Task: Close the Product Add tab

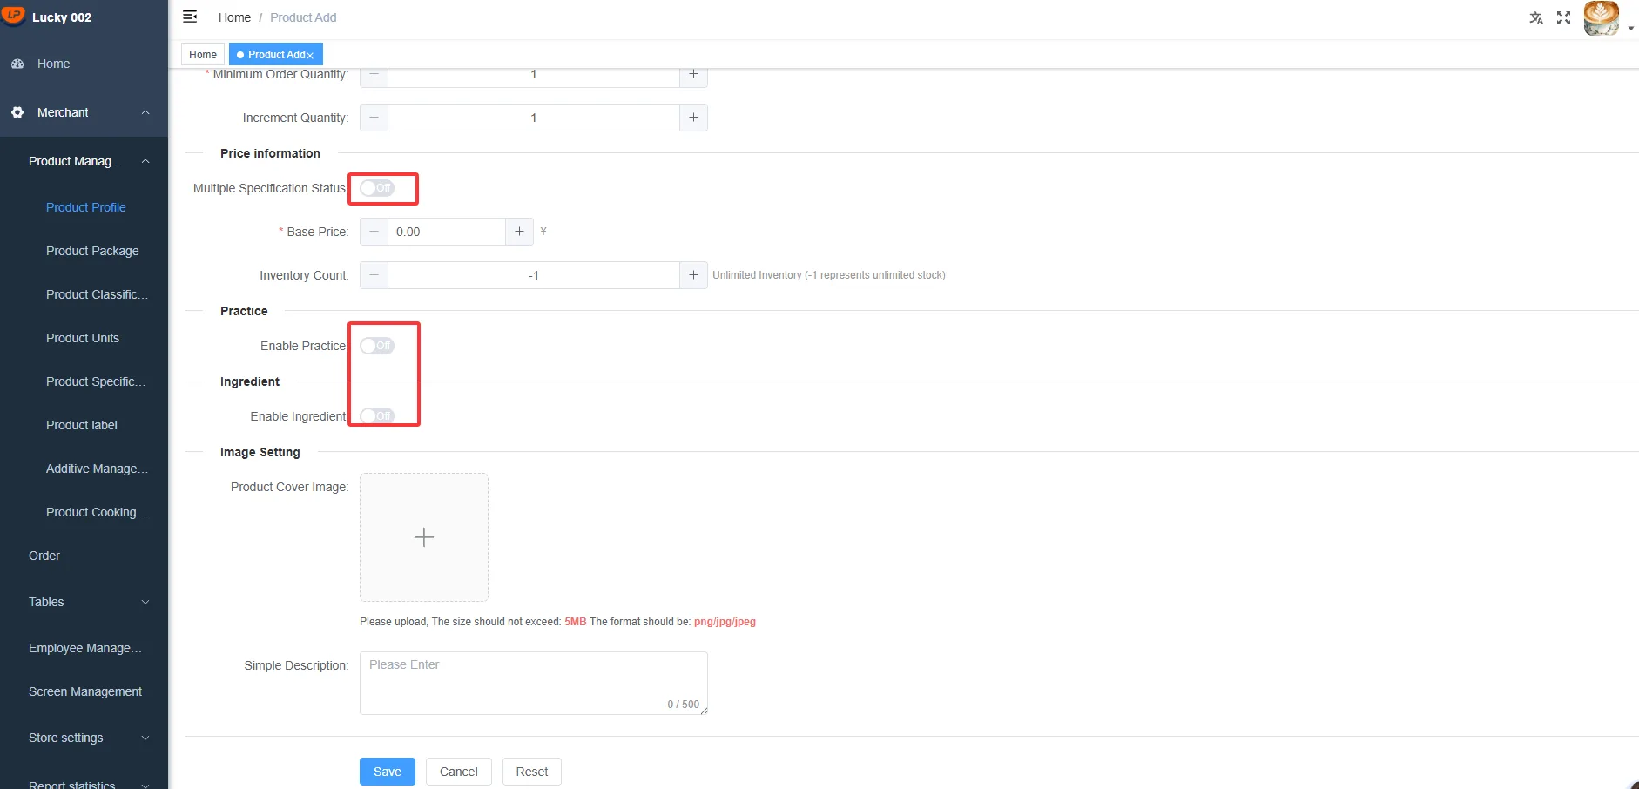Action: [x=310, y=55]
